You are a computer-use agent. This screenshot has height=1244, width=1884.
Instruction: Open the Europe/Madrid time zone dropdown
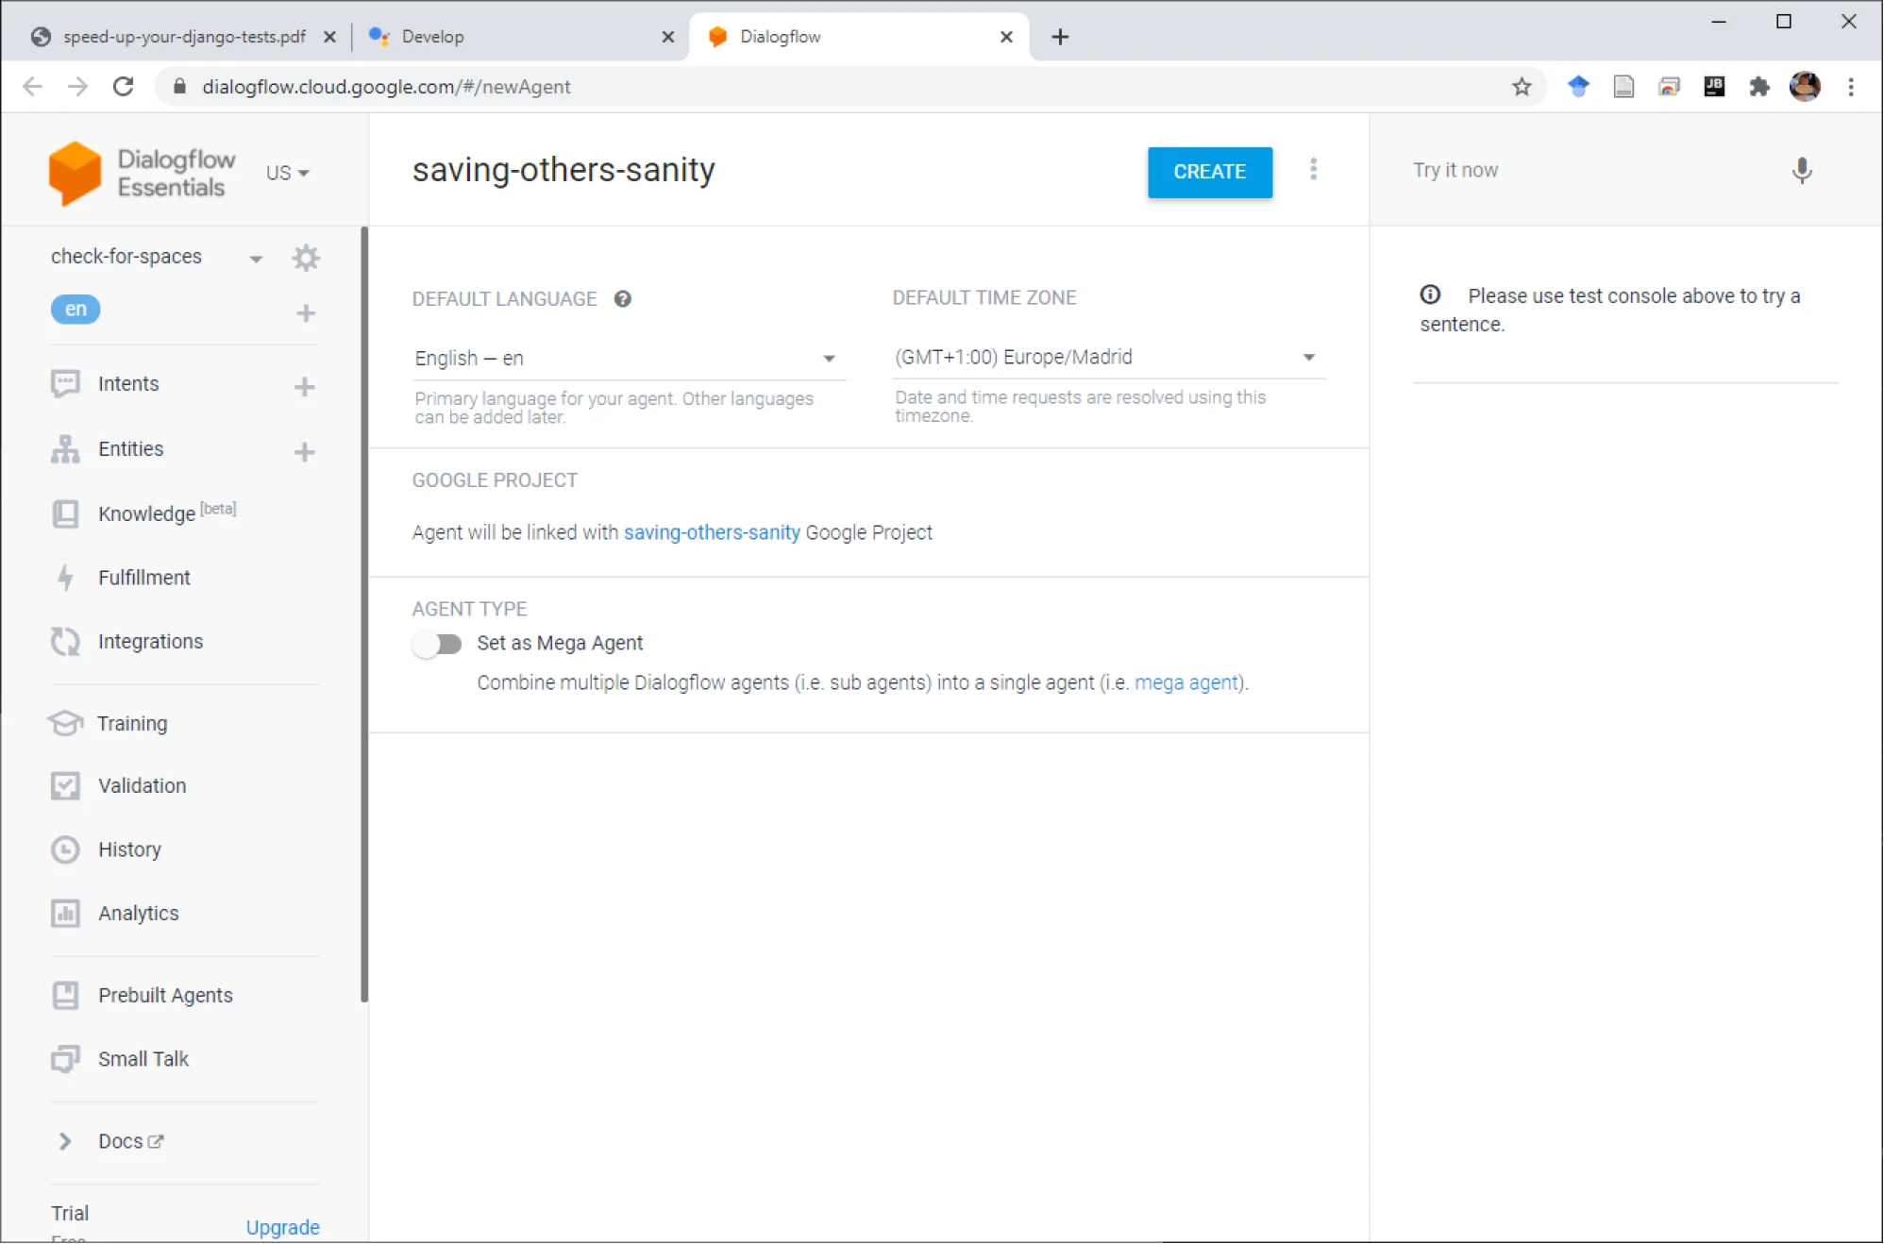1108,358
